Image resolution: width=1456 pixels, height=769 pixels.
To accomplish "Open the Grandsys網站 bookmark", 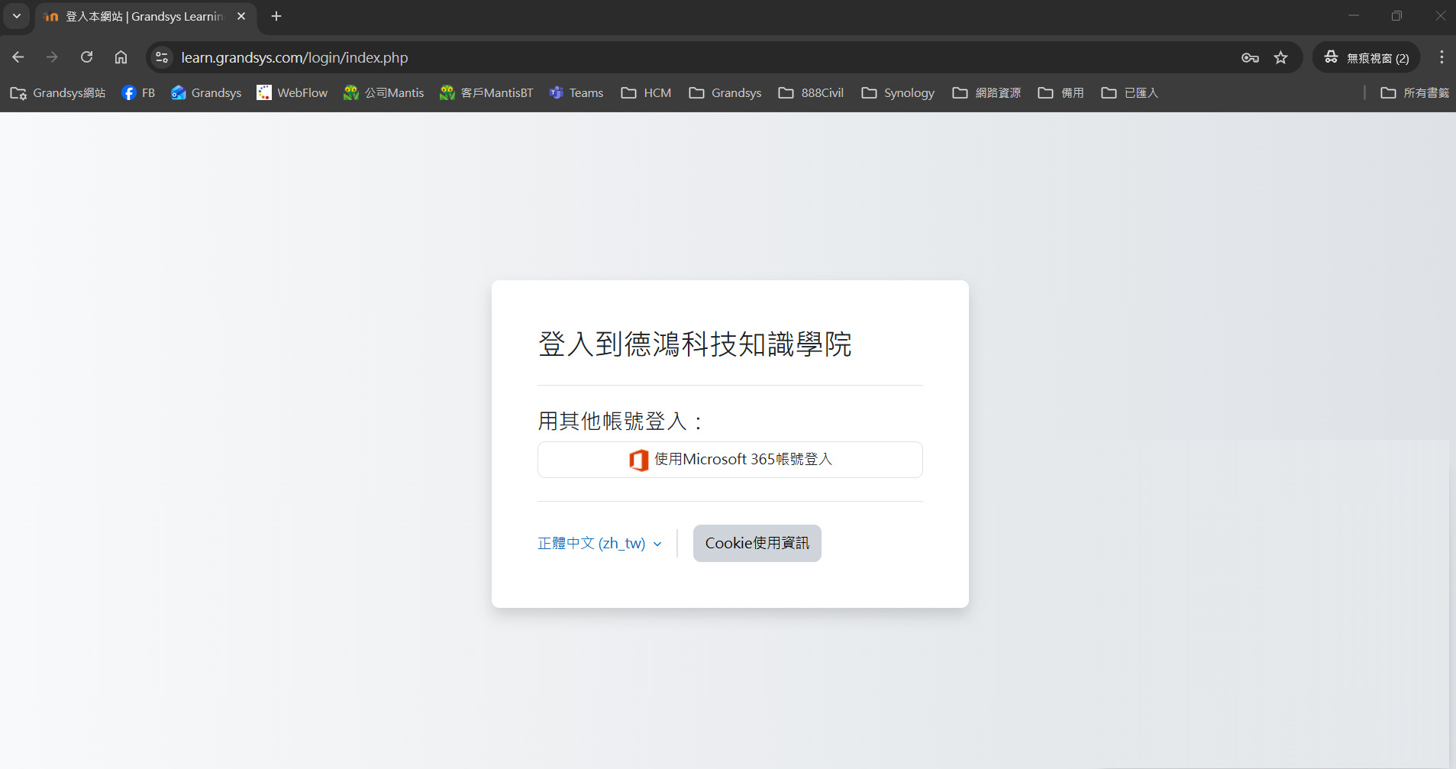I will click(x=57, y=92).
